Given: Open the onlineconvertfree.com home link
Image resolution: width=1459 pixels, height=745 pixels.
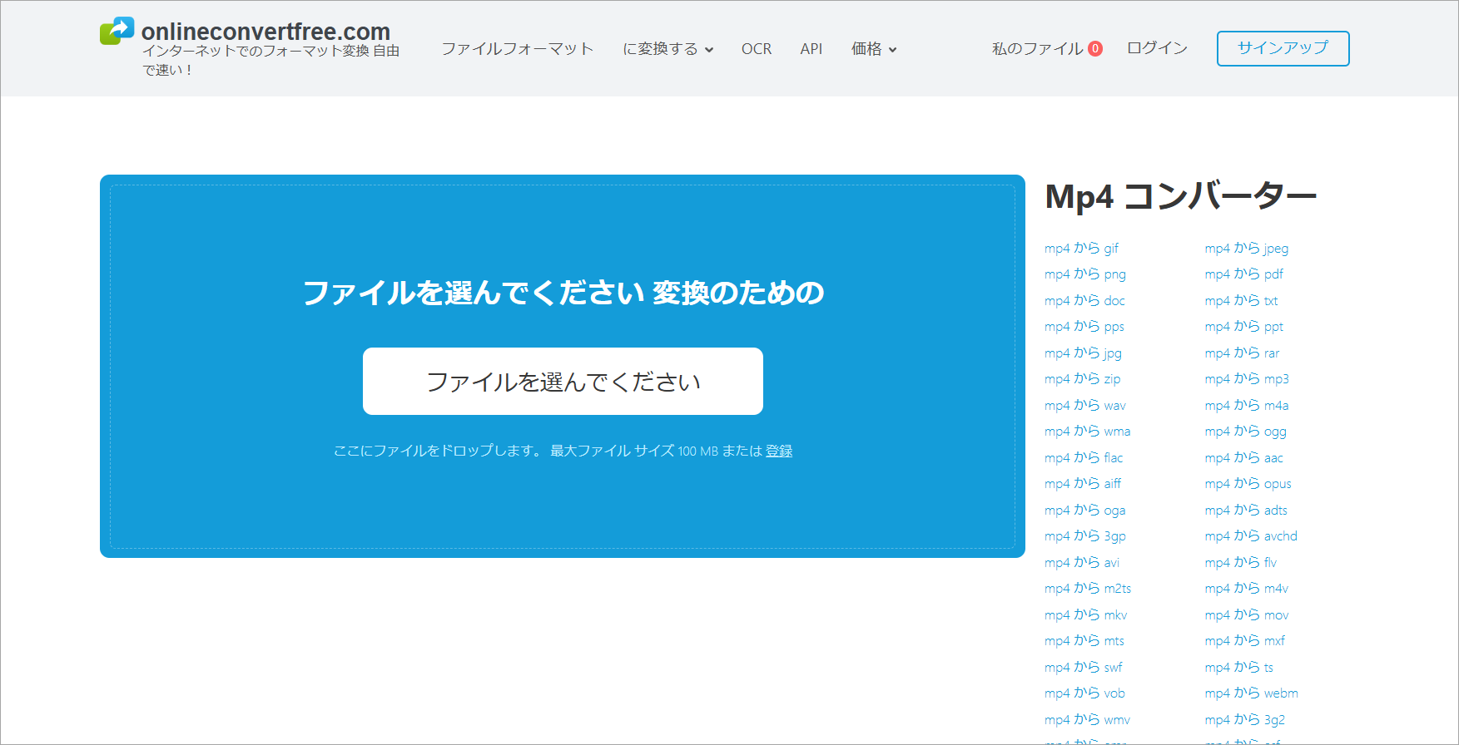Looking at the screenshot, I should coord(265,32).
